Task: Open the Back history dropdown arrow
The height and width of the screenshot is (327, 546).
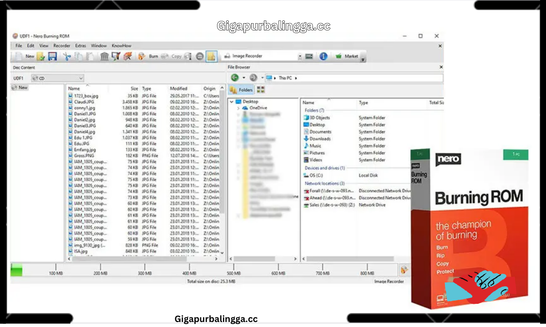Action: point(244,78)
